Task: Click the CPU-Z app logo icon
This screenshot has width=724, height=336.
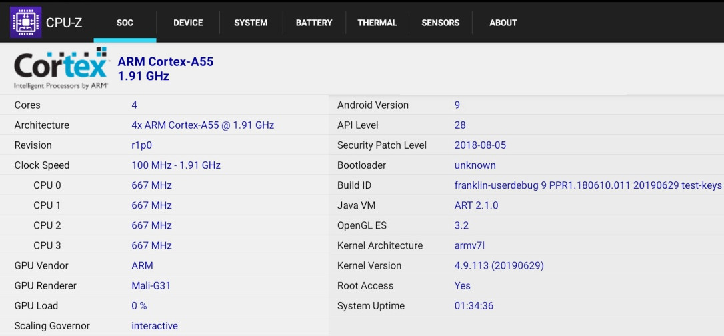Action: (26, 22)
